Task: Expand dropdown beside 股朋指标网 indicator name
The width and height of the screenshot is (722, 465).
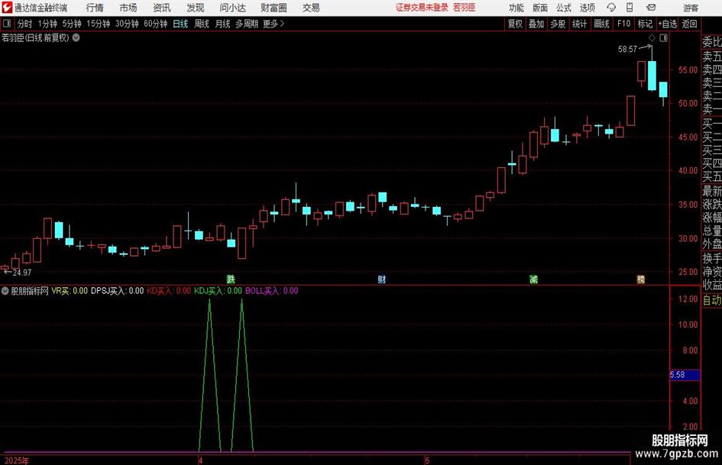Action: (5, 291)
